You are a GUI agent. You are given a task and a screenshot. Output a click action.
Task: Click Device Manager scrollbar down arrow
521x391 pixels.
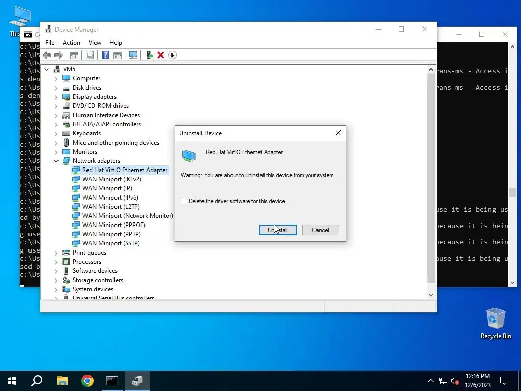pos(431,295)
